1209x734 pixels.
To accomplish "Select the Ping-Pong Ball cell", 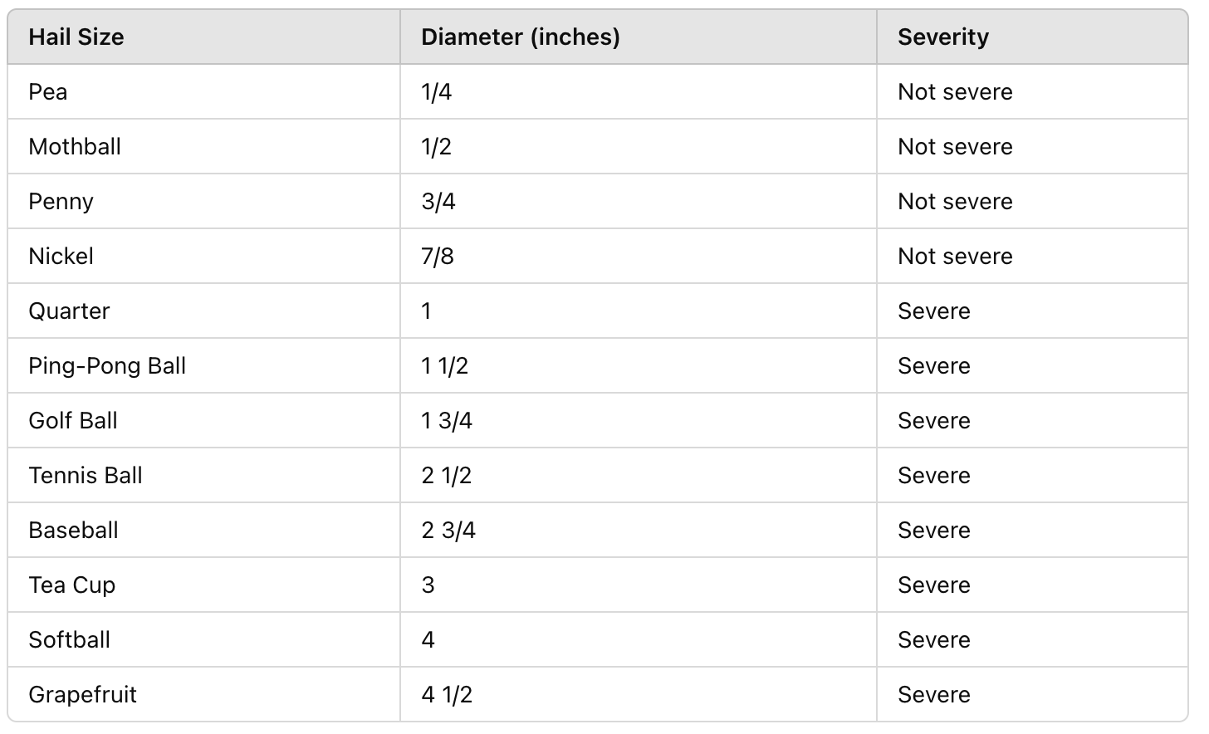I will 203,365.
